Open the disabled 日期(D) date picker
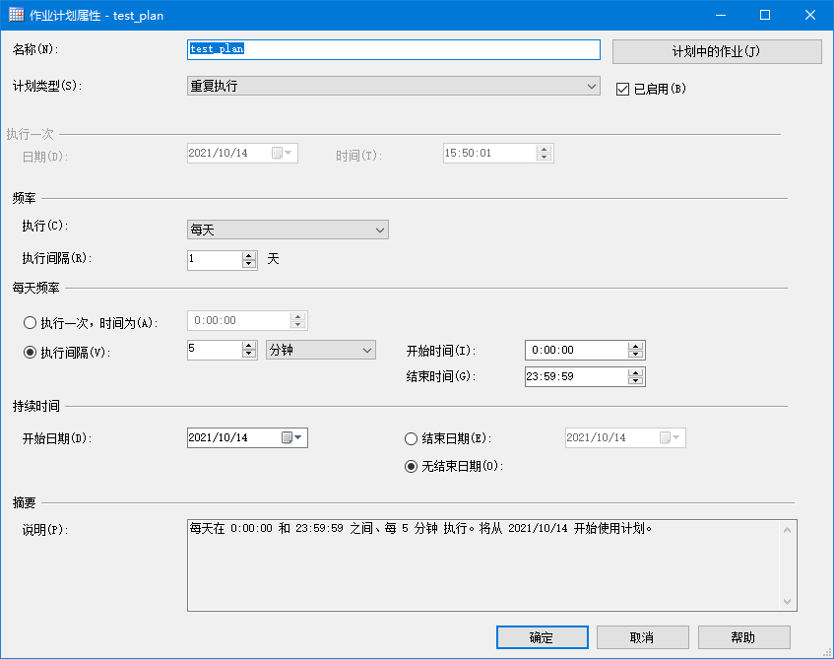 [x=286, y=153]
